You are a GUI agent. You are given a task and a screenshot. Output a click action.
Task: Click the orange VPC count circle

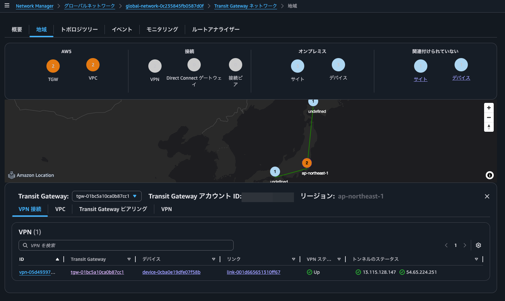point(93,65)
